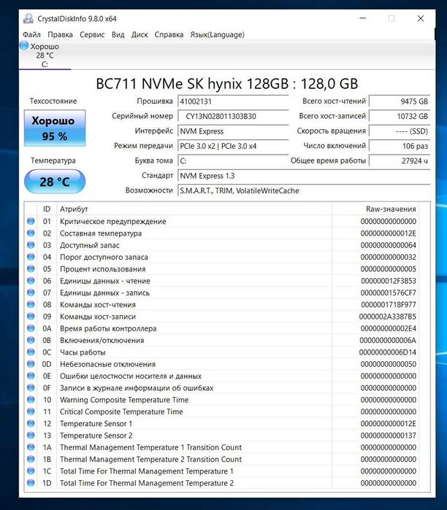Click raw value 0000002A3387B5
The width and height of the screenshot is (447, 510).
[x=388, y=317]
